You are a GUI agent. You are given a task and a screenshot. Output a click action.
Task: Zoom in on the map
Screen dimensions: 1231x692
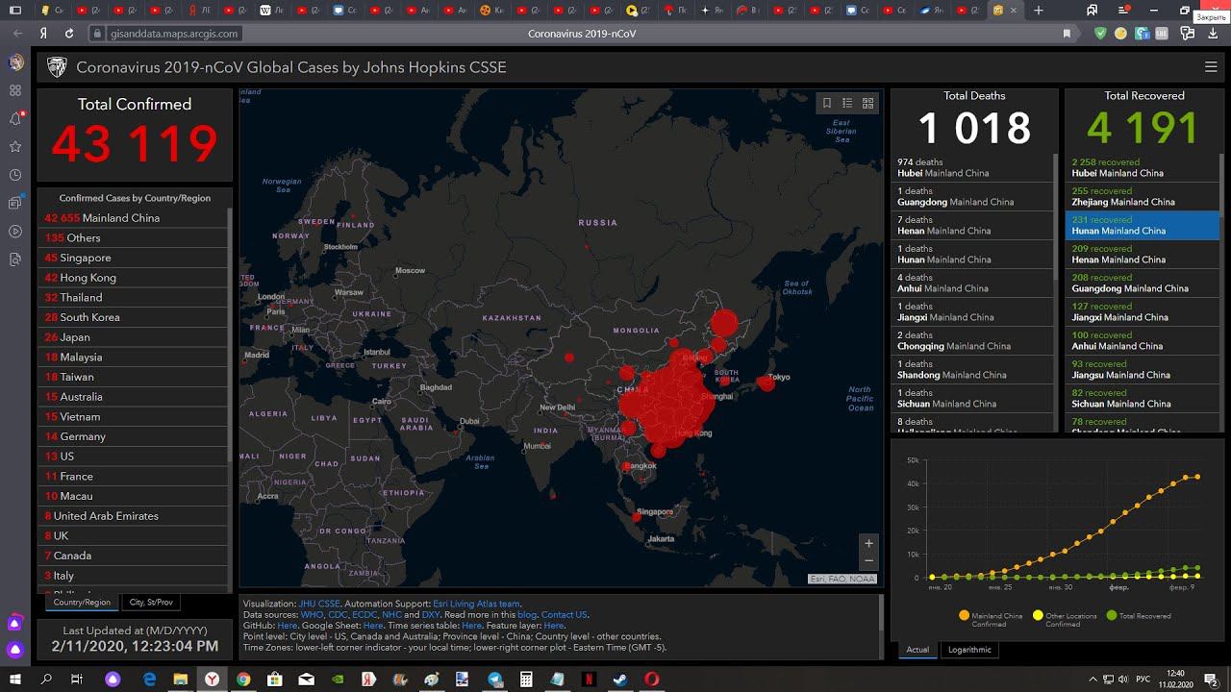tap(868, 543)
